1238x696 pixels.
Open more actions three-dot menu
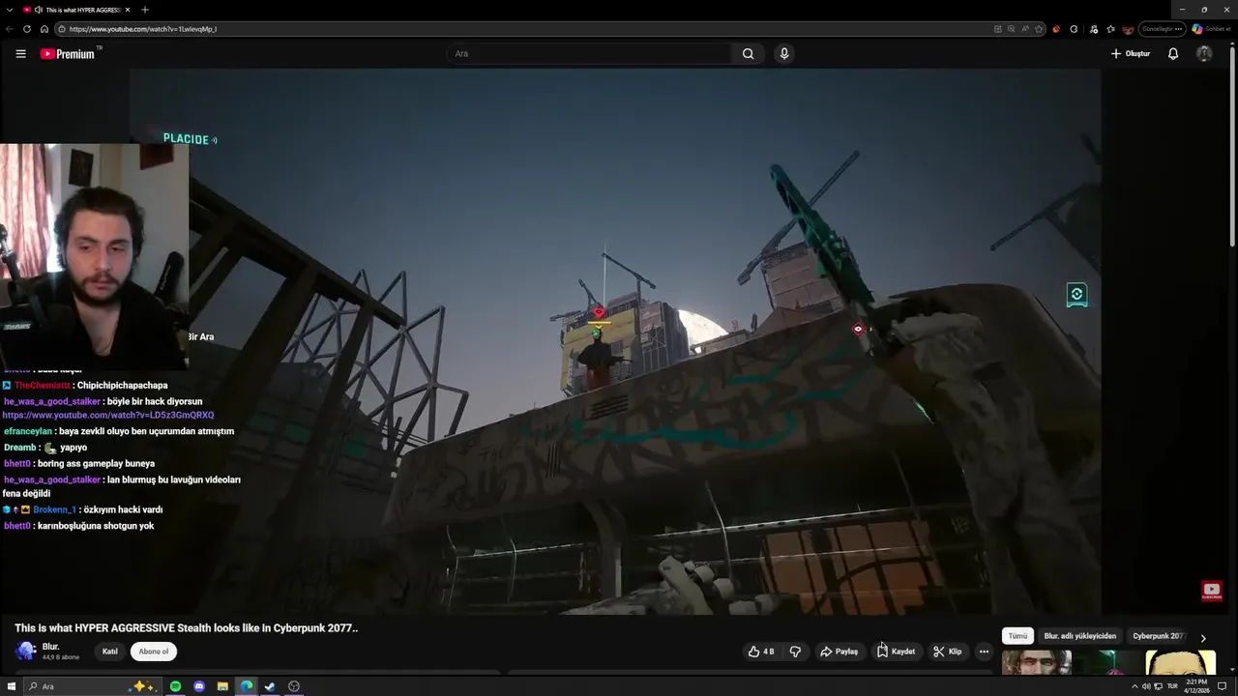[x=984, y=652]
